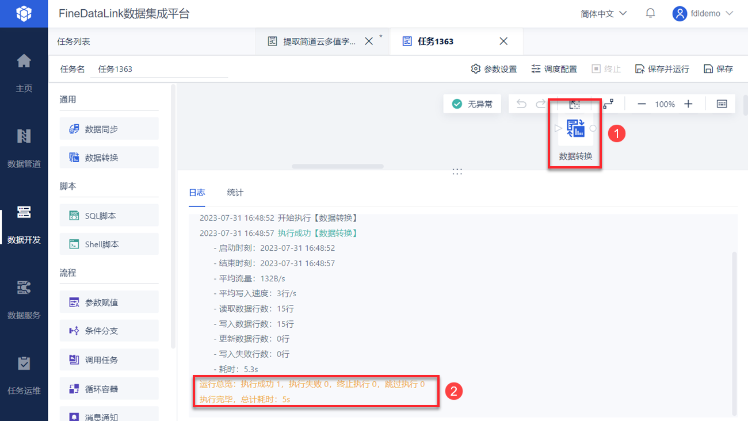
Task: Select 循环容器 node from palette
Action: click(109, 389)
